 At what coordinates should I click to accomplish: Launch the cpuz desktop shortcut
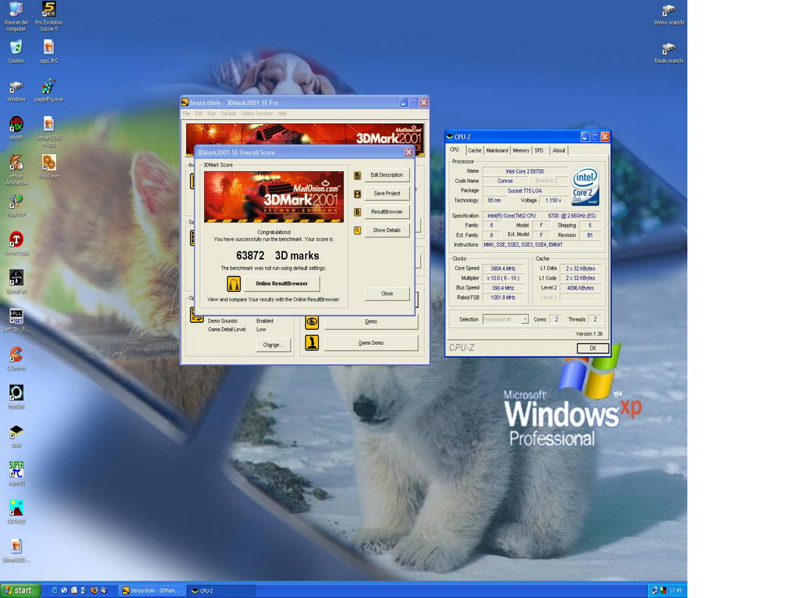[x=16, y=436]
